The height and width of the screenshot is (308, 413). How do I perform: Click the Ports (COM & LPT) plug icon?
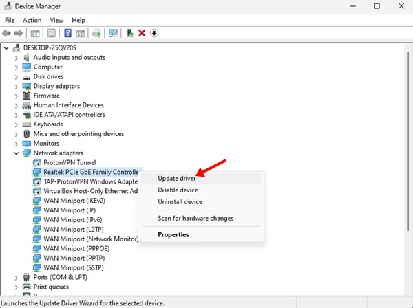(x=27, y=277)
